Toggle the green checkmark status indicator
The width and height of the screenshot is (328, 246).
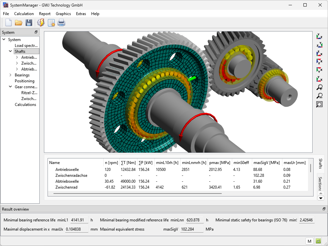click(318, 241)
